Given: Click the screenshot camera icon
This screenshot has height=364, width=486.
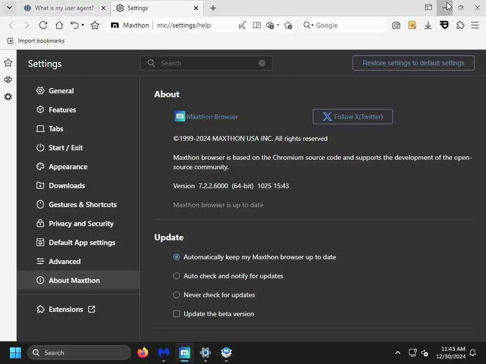Looking at the screenshot, I should 396,25.
